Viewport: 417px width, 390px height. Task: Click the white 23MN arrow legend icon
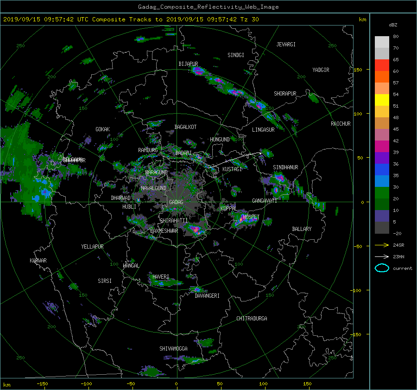click(382, 256)
